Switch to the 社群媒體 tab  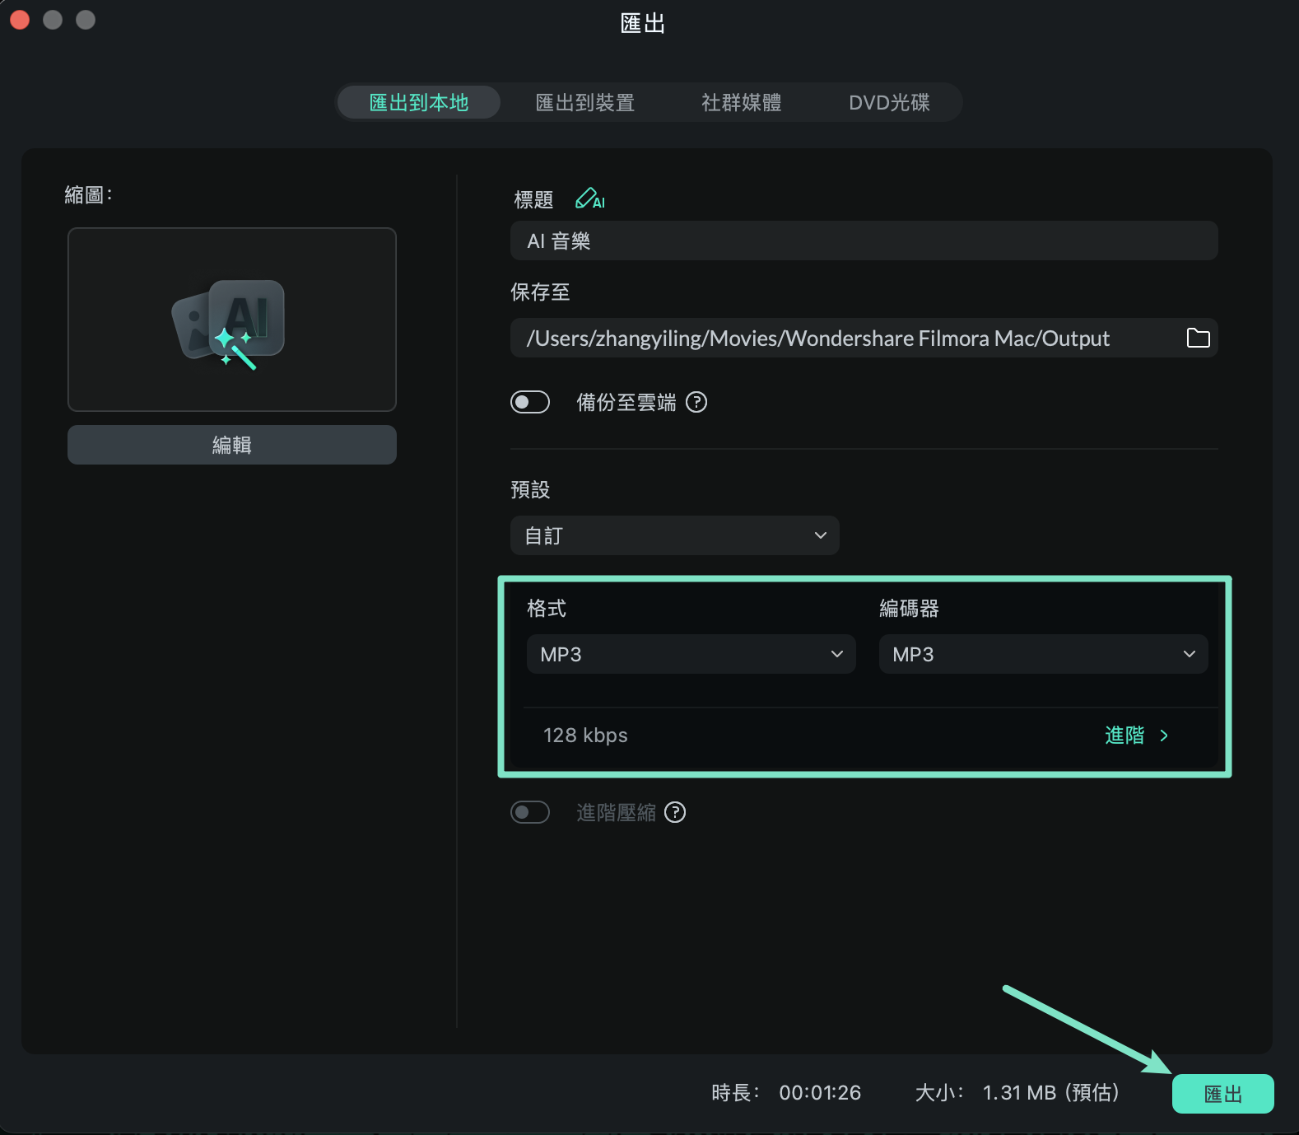[x=742, y=102]
